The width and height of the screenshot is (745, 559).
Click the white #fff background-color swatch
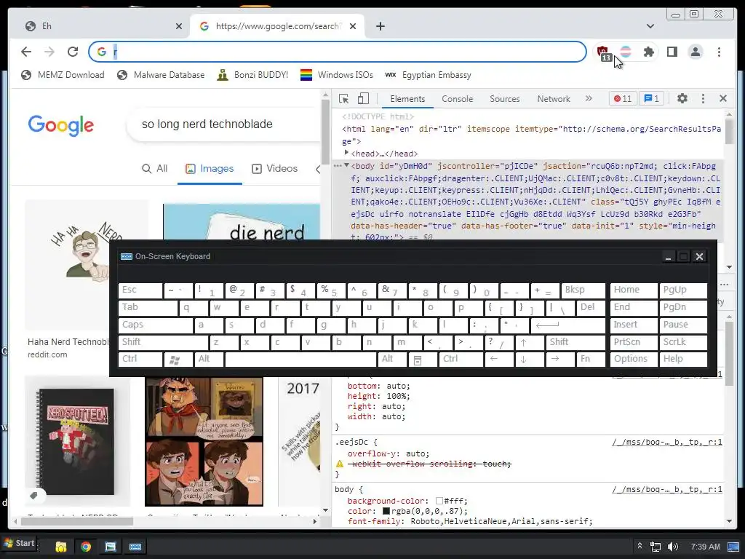(439, 501)
